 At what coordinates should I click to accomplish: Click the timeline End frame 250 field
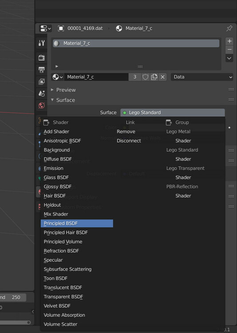pos(13,297)
